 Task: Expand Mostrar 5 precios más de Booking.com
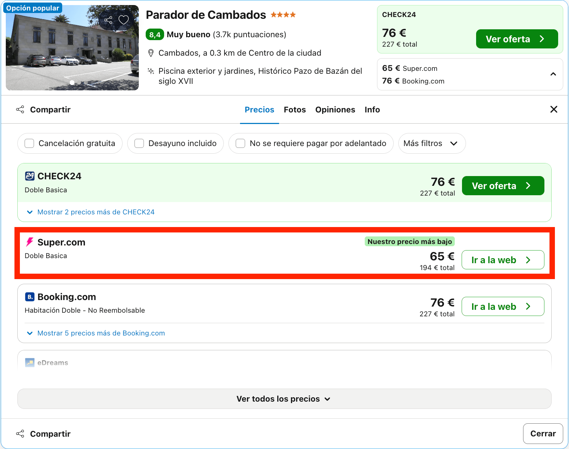(x=96, y=333)
